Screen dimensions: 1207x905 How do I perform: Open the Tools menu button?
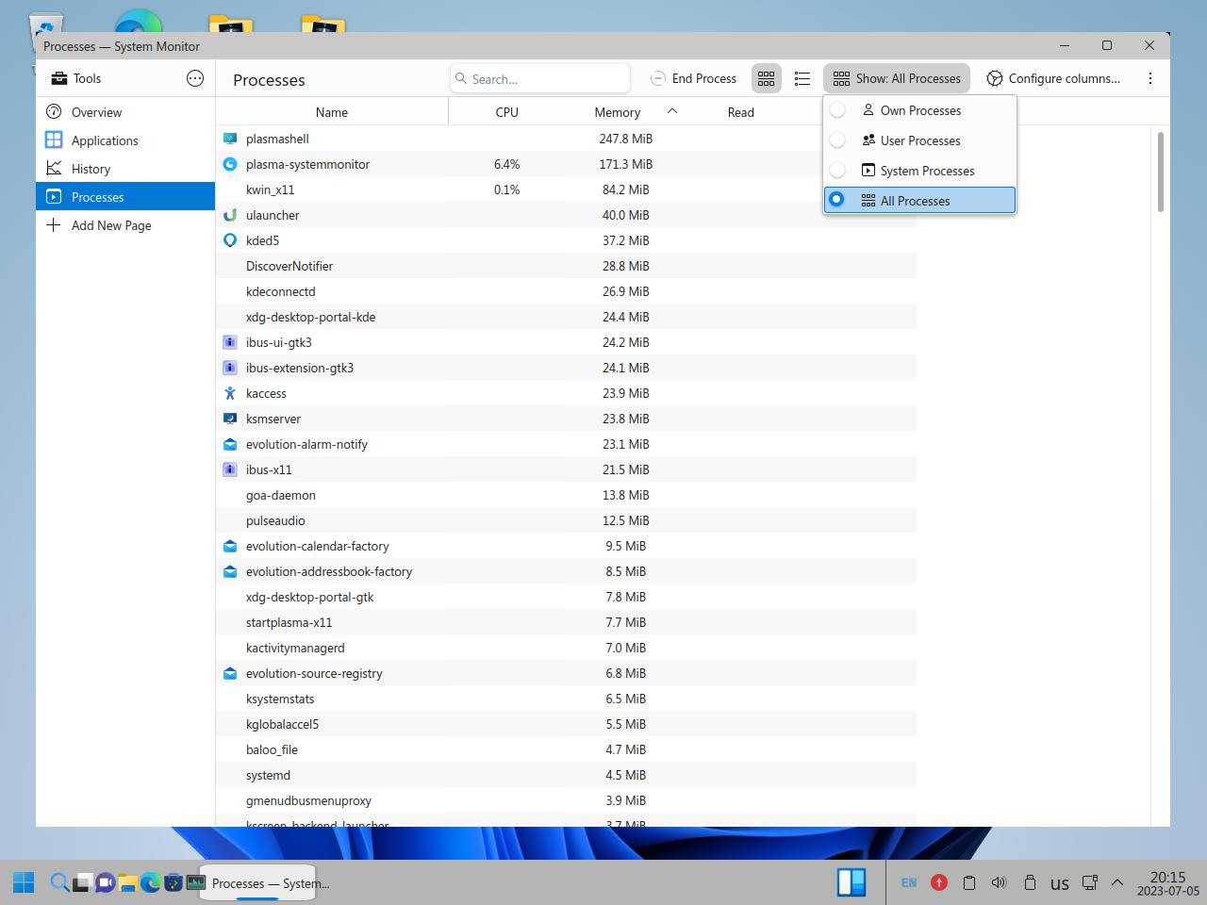76,78
